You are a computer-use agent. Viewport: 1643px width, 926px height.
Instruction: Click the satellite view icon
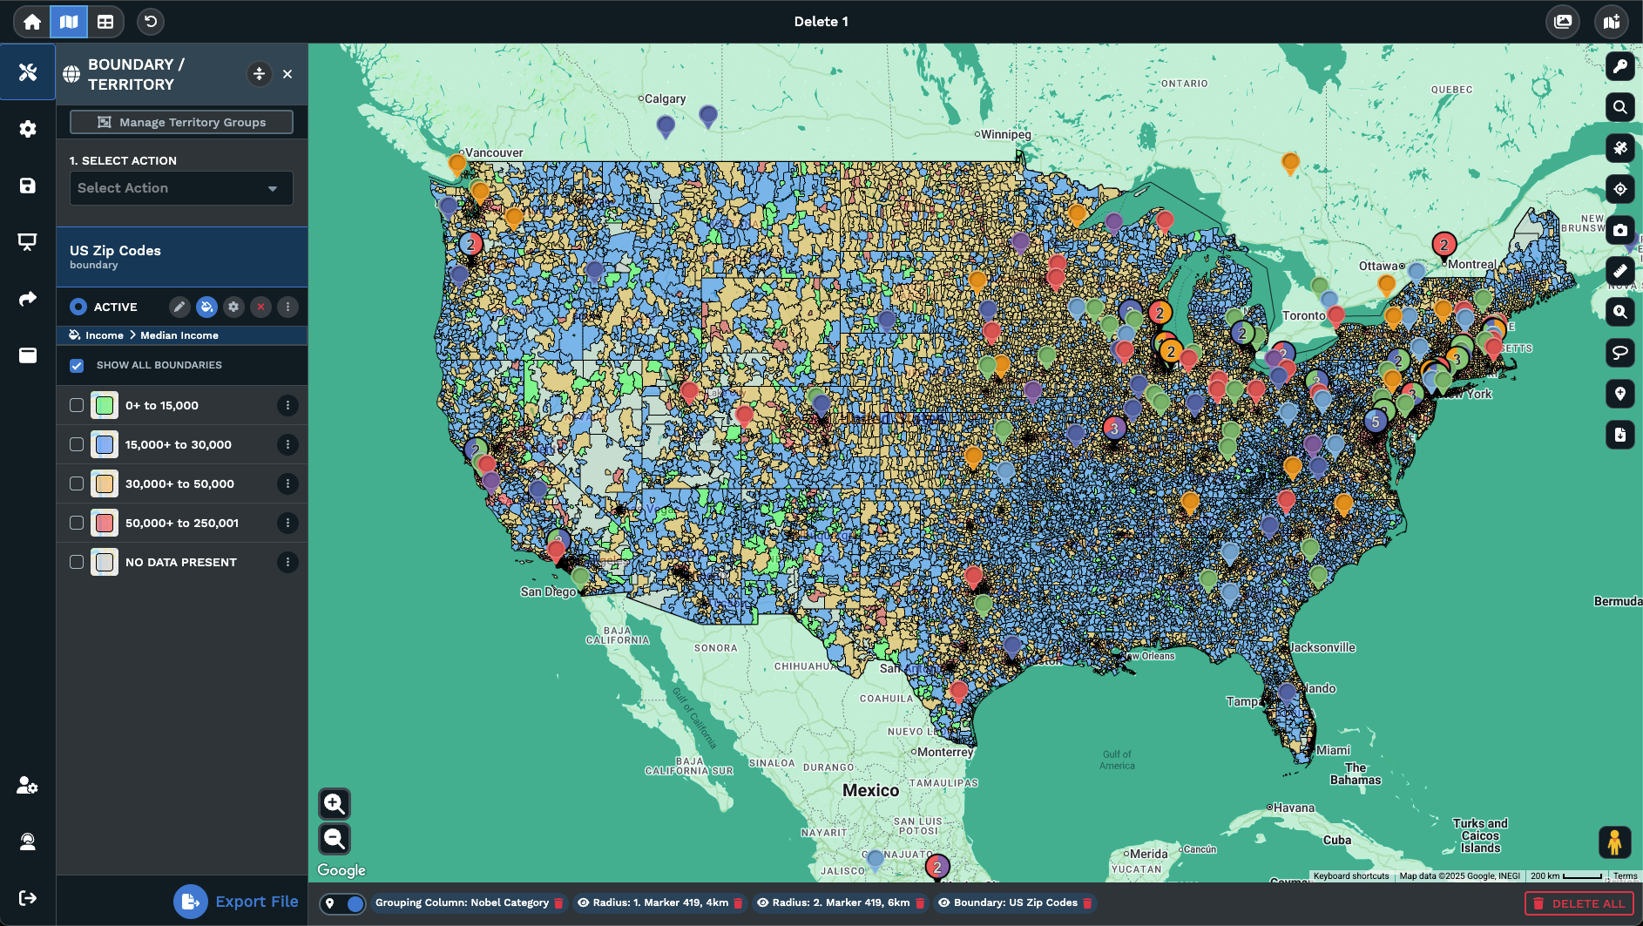tap(1619, 148)
